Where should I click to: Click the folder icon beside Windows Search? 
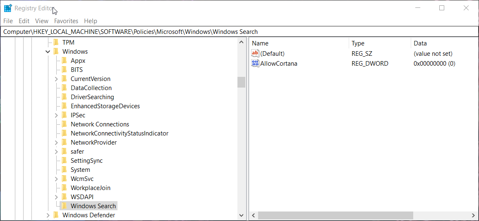tap(64, 206)
